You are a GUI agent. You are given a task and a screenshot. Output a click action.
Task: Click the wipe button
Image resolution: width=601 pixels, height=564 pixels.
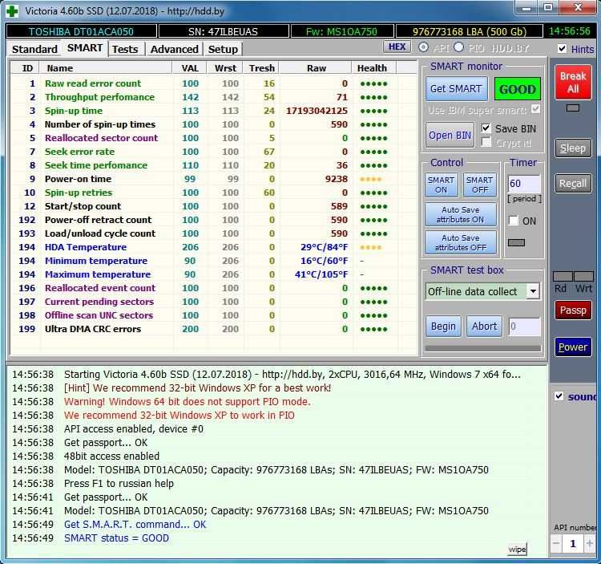pos(517,549)
